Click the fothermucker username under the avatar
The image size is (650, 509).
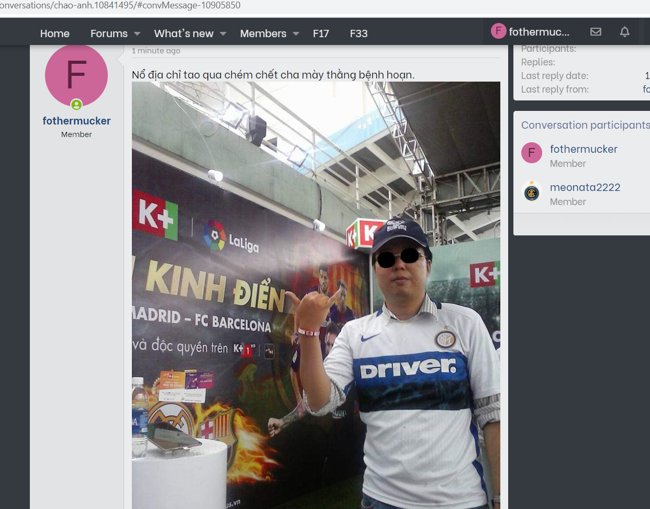76,121
